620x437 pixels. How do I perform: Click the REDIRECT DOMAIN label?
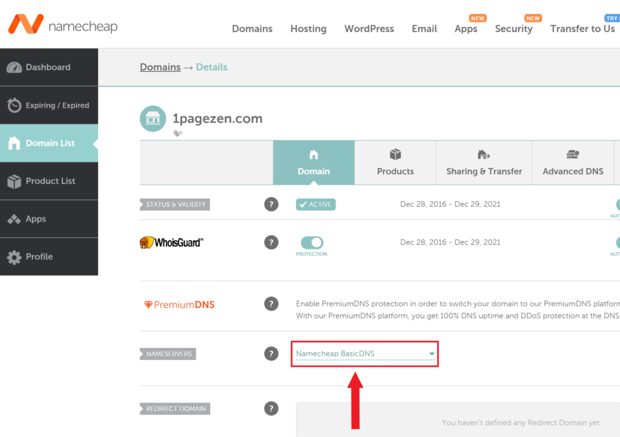pyautogui.click(x=175, y=409)
